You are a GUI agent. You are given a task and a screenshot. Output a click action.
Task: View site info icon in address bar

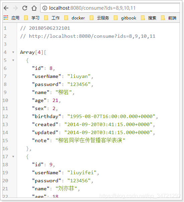click(45, 8)
